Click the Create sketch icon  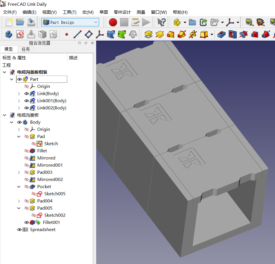coord(19,35)
